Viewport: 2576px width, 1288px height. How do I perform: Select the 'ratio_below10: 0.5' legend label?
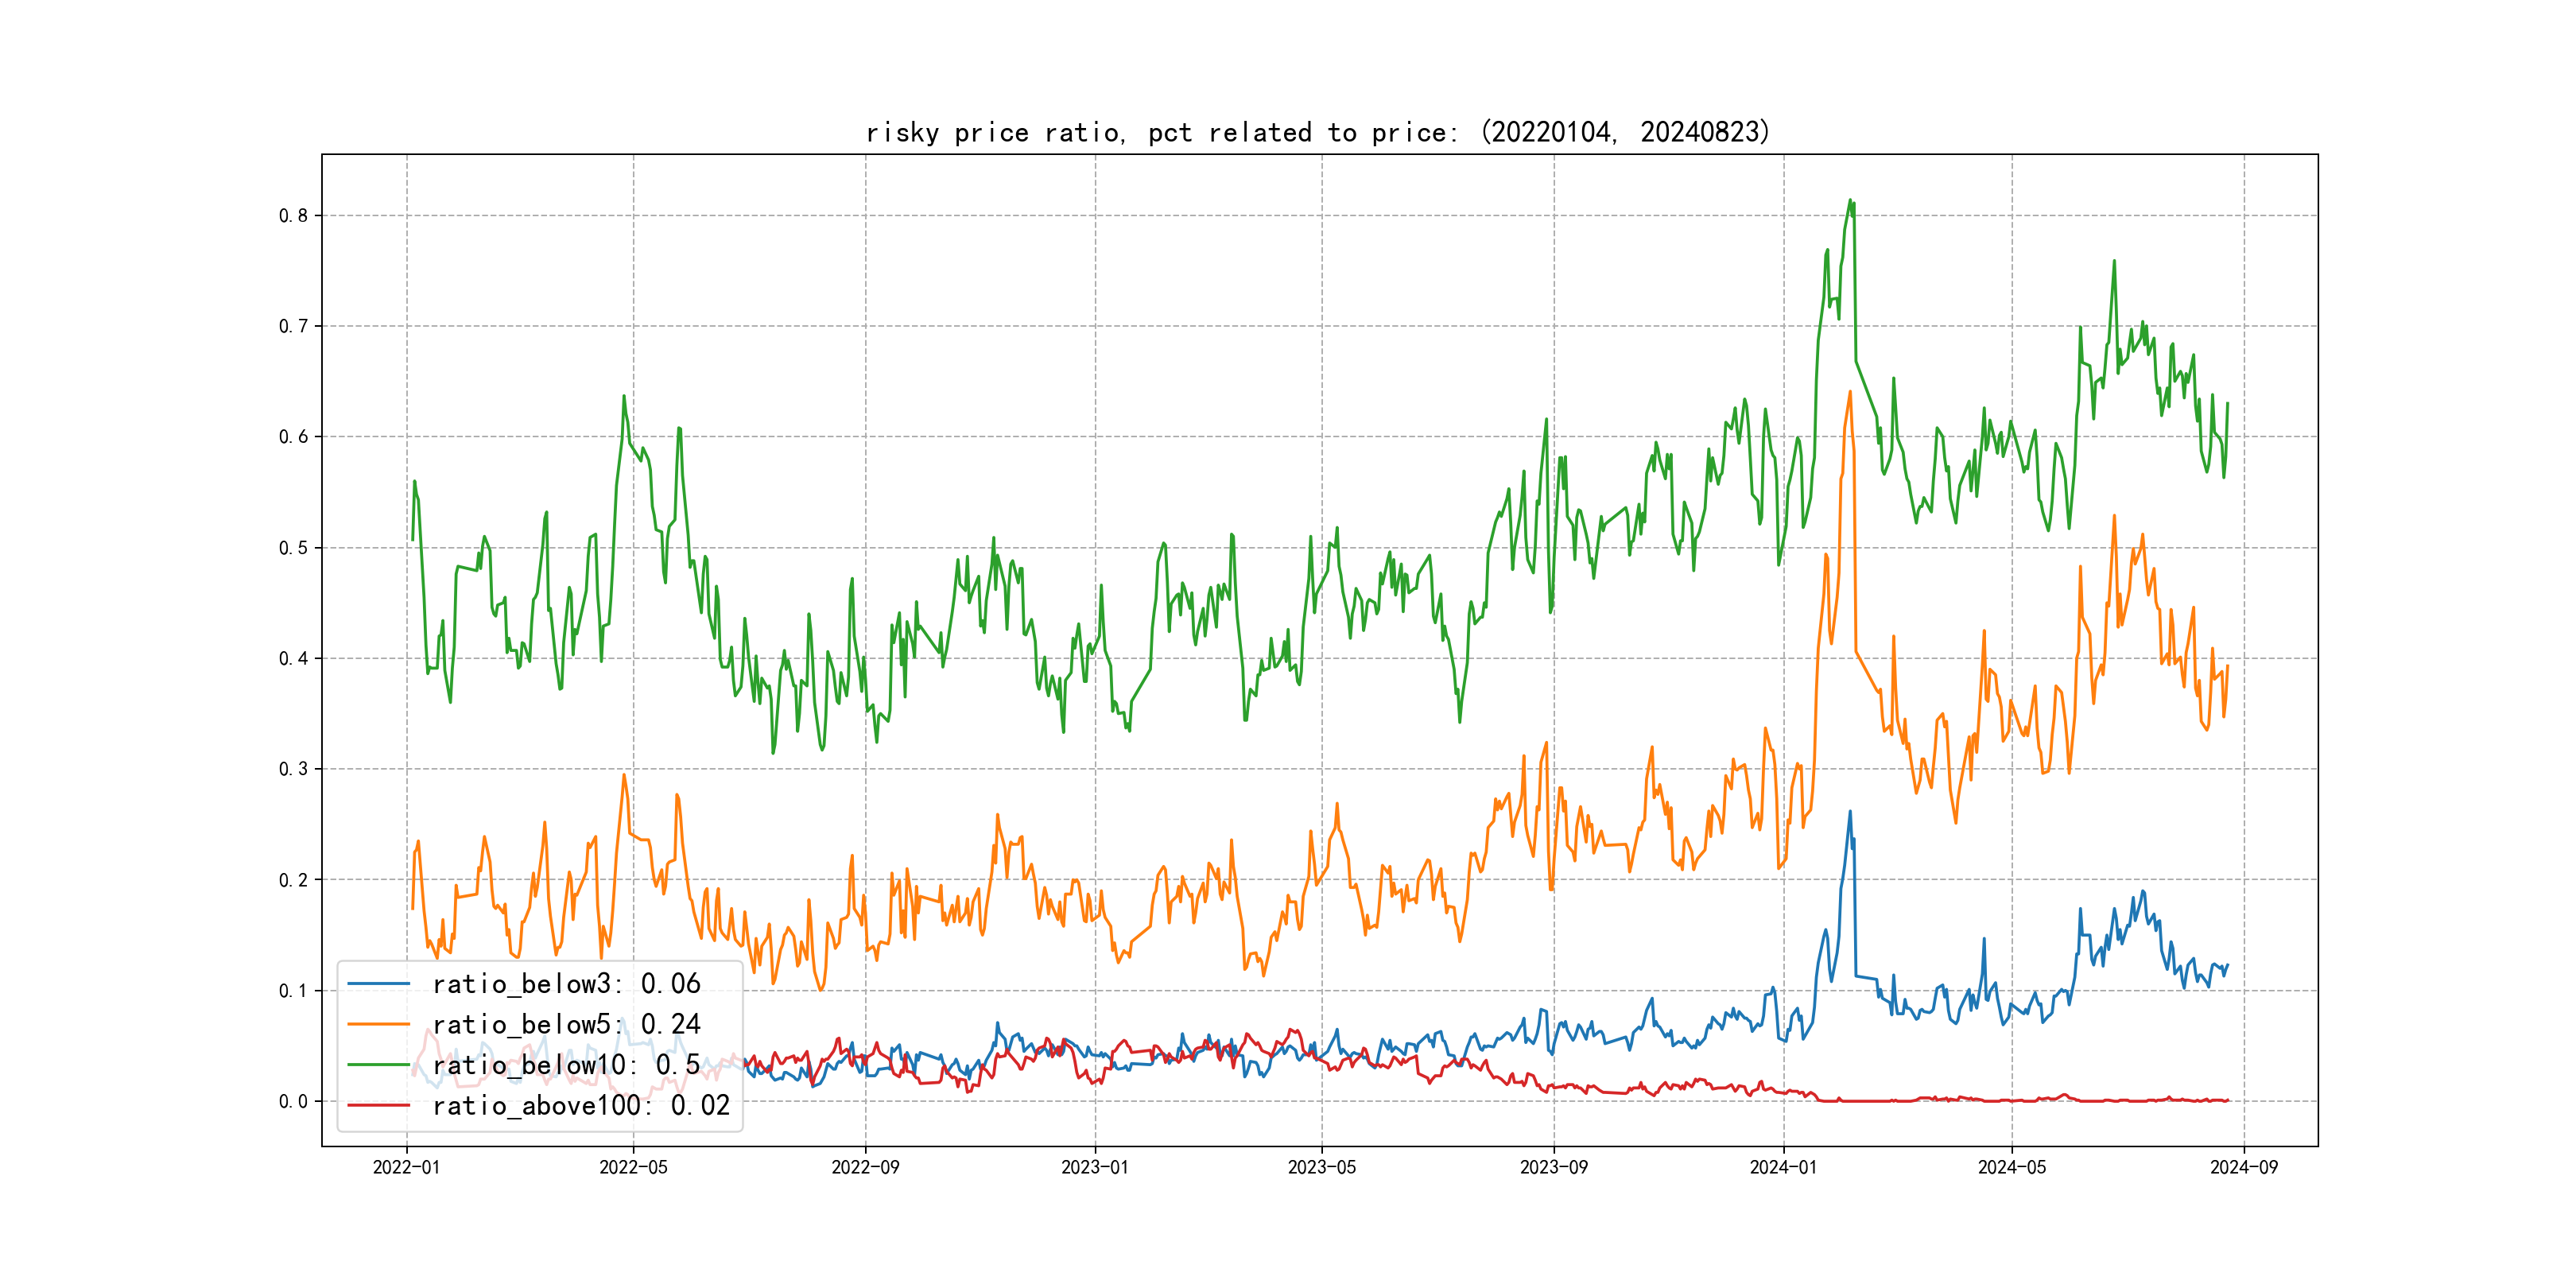(566, 1065)
